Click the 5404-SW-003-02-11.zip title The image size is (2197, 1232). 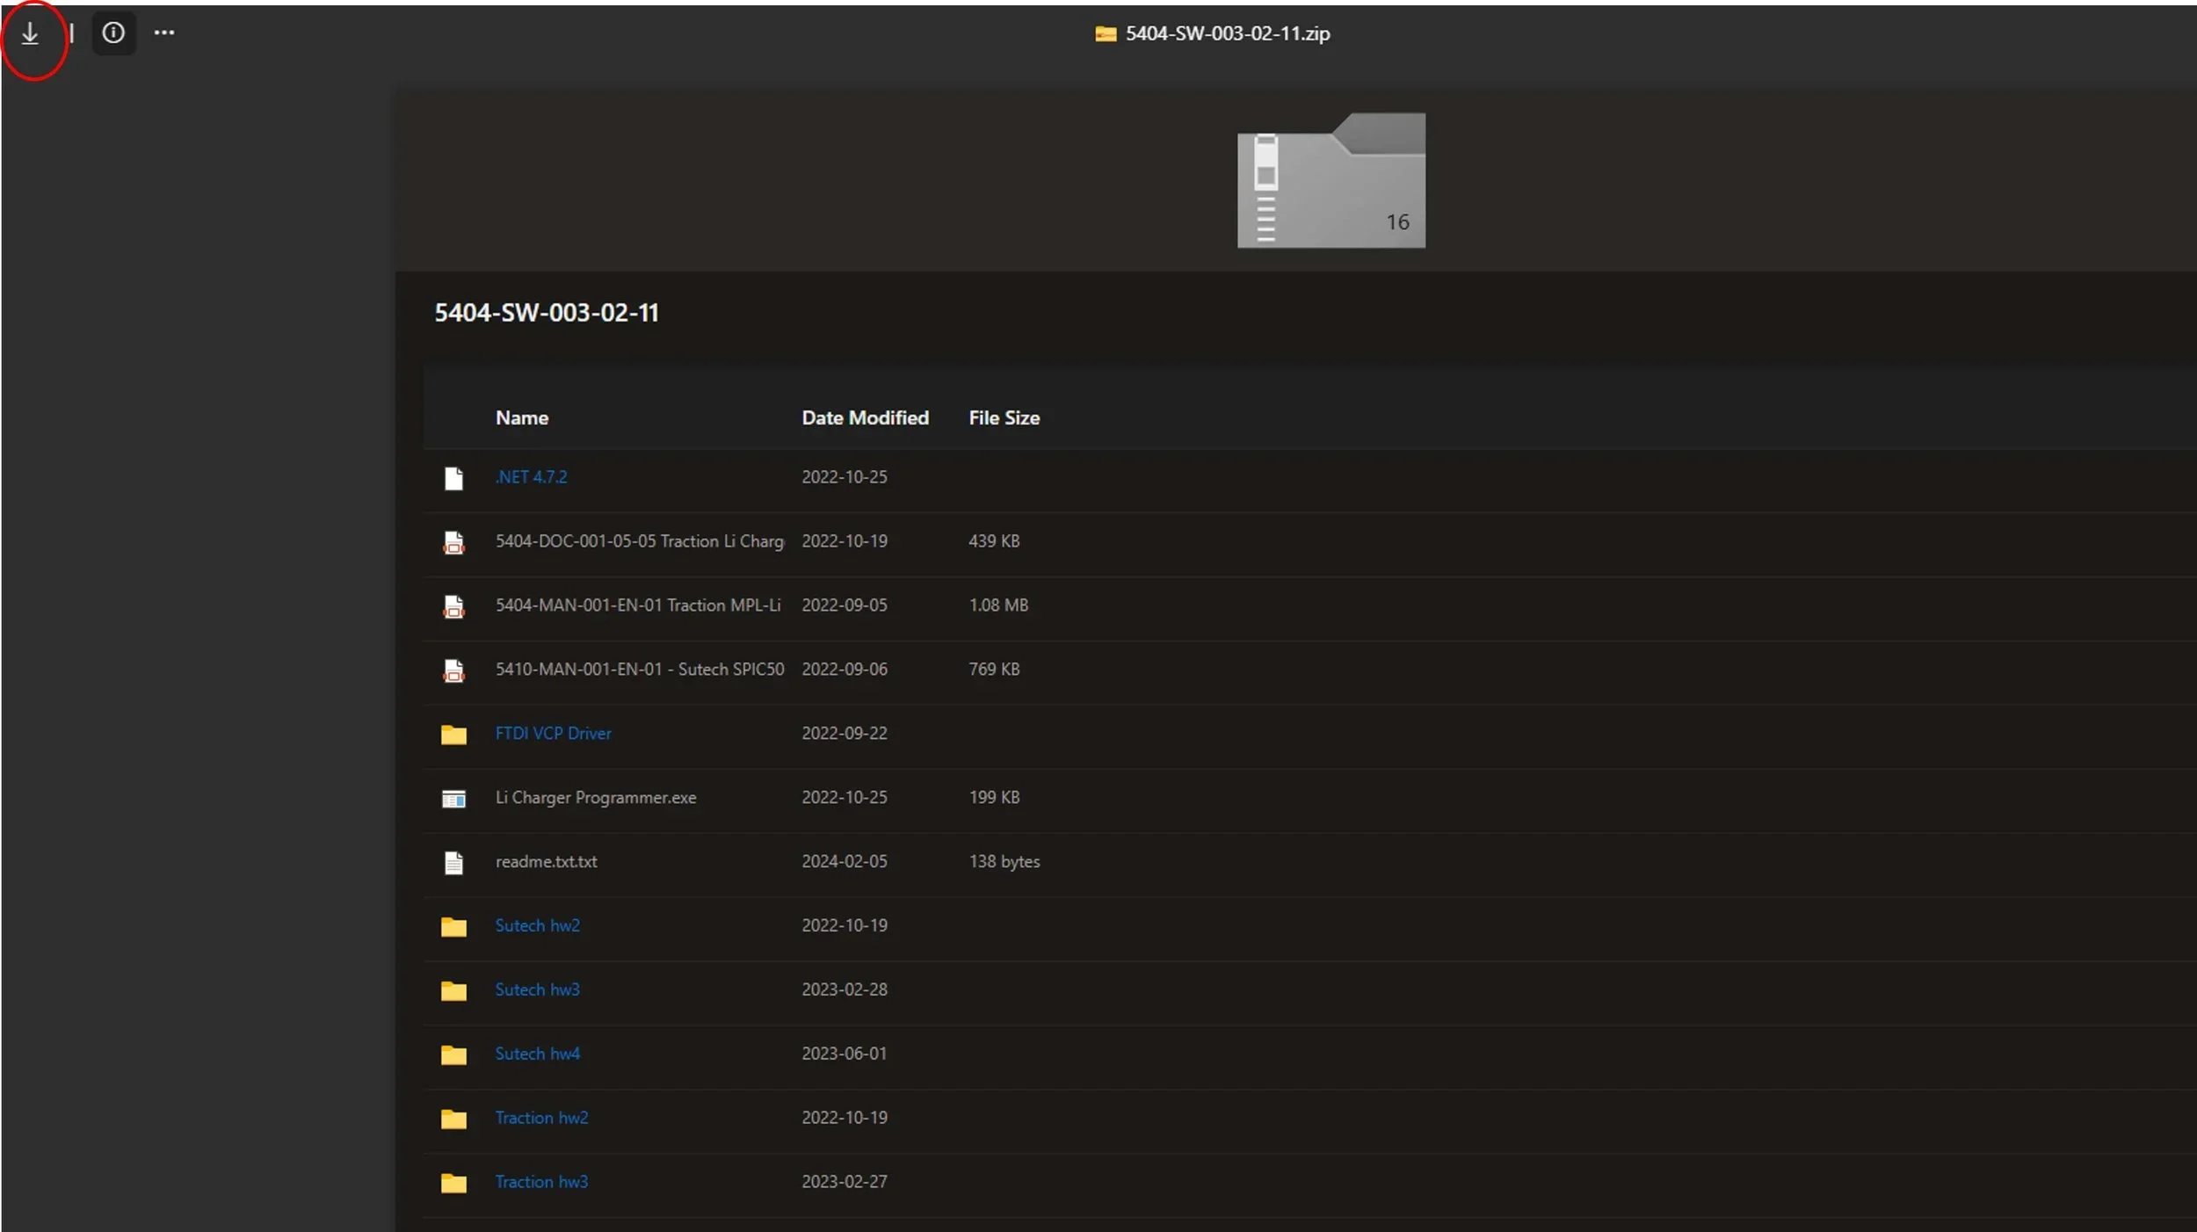coord(1227,33)
